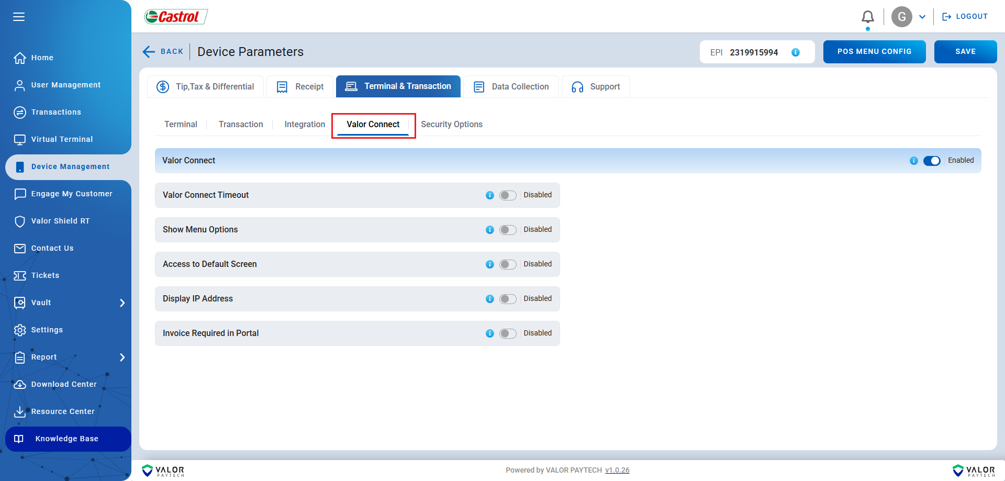Click the EPI number 2319915994
Screen dimensions: 1005x481
pos(754,52)
